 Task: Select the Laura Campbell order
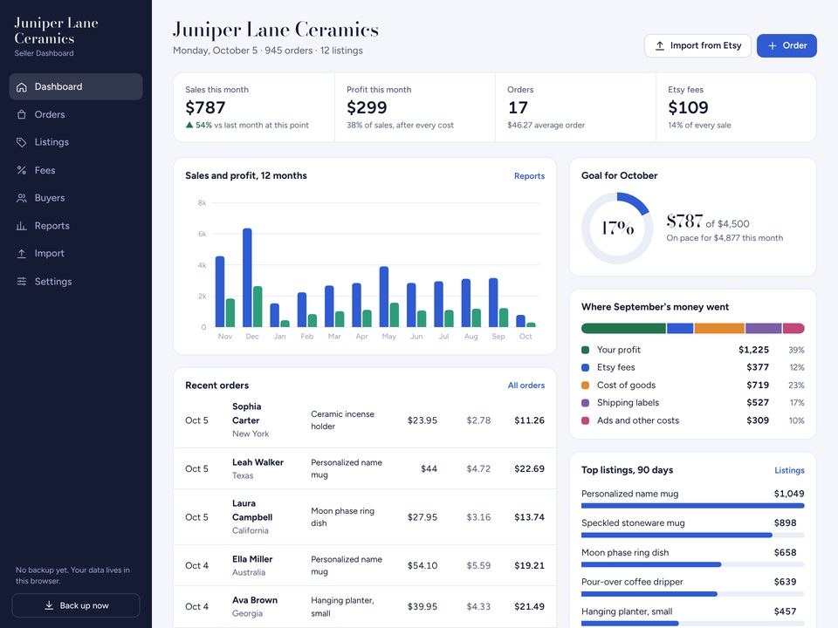(365, 517)
